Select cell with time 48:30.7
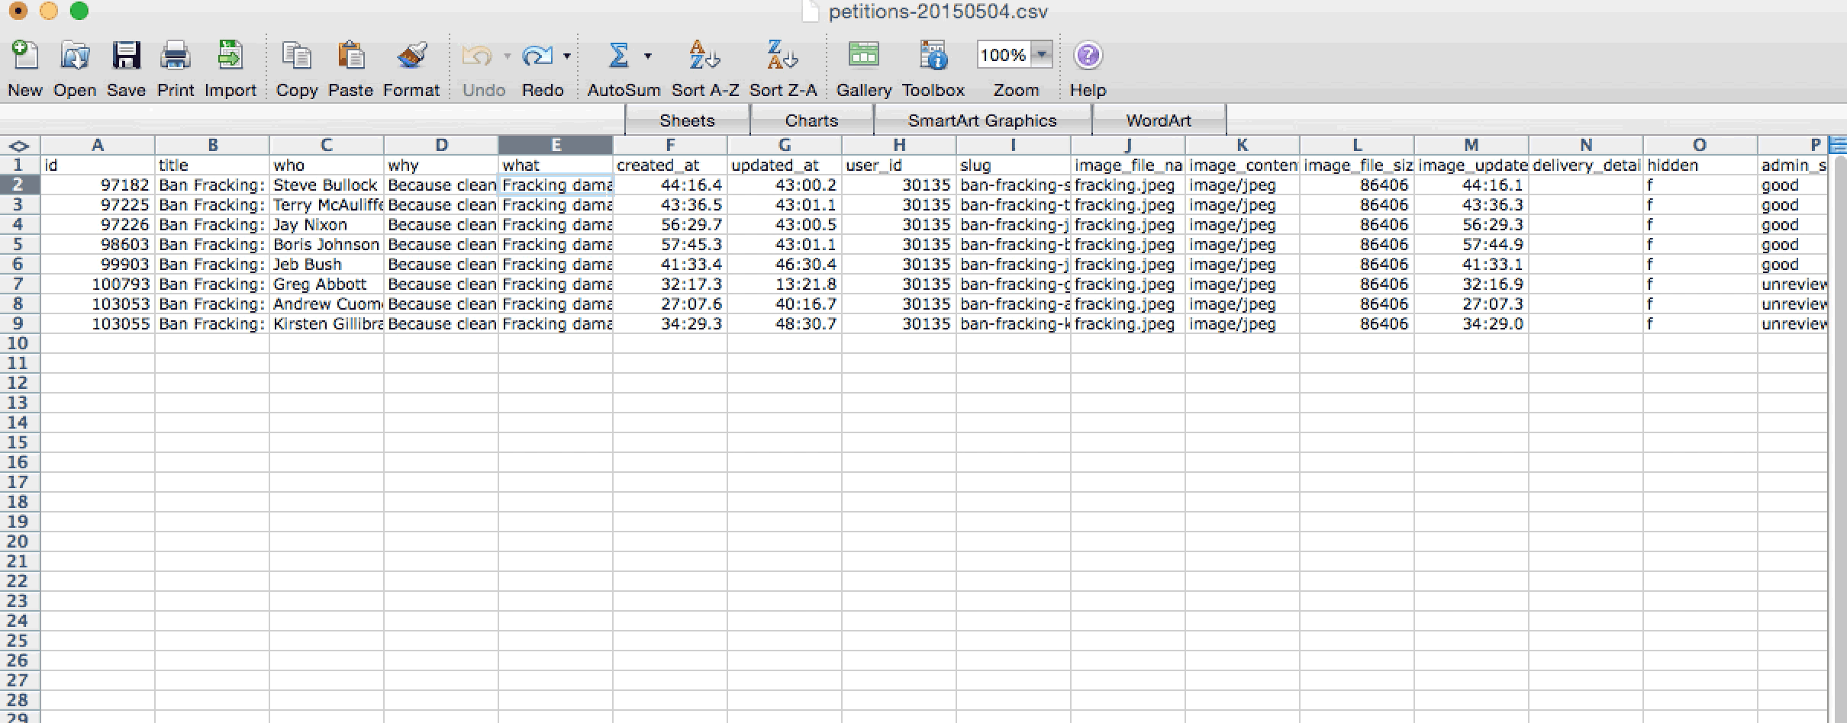Image resolution: width=1847 pixels, height=723 pixels. (785, 324)
